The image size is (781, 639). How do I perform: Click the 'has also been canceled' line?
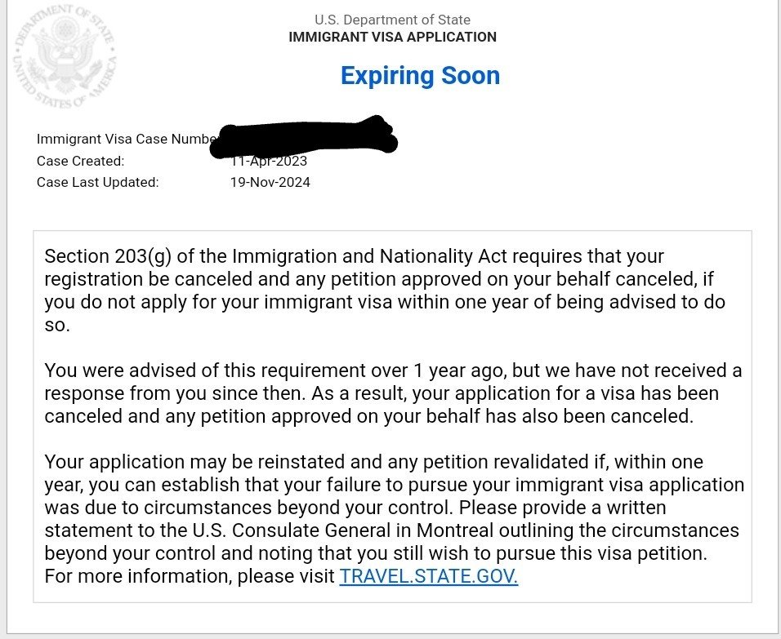click(369, 416)
